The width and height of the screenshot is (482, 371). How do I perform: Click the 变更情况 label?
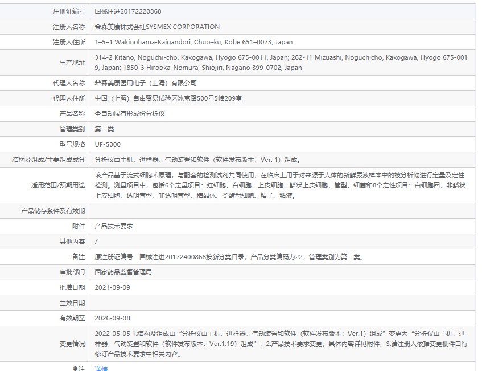[72, 344]
